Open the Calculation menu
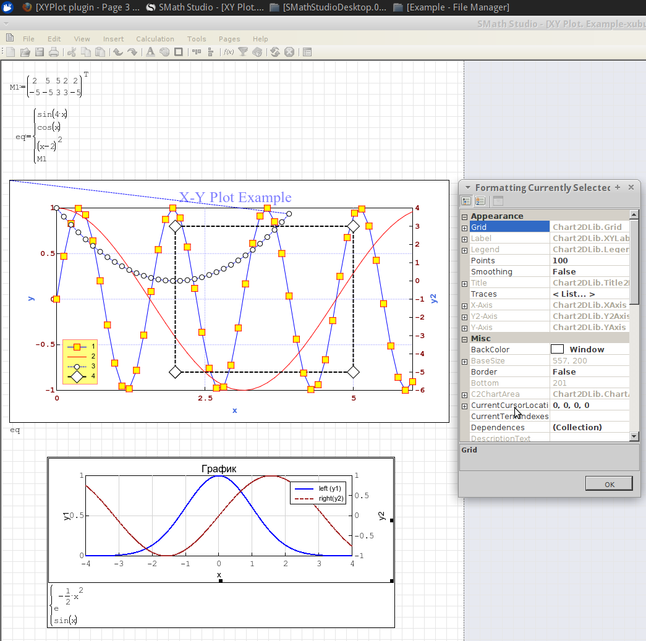This screenshot has height=641, width=646. click(155, 39)
